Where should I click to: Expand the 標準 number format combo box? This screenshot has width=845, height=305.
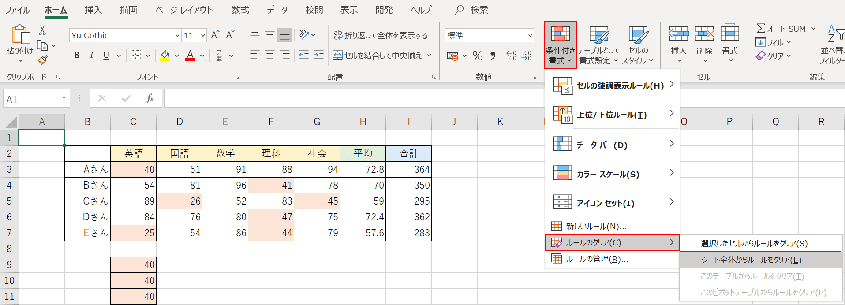pyautogui.click(x=530, y=35)
